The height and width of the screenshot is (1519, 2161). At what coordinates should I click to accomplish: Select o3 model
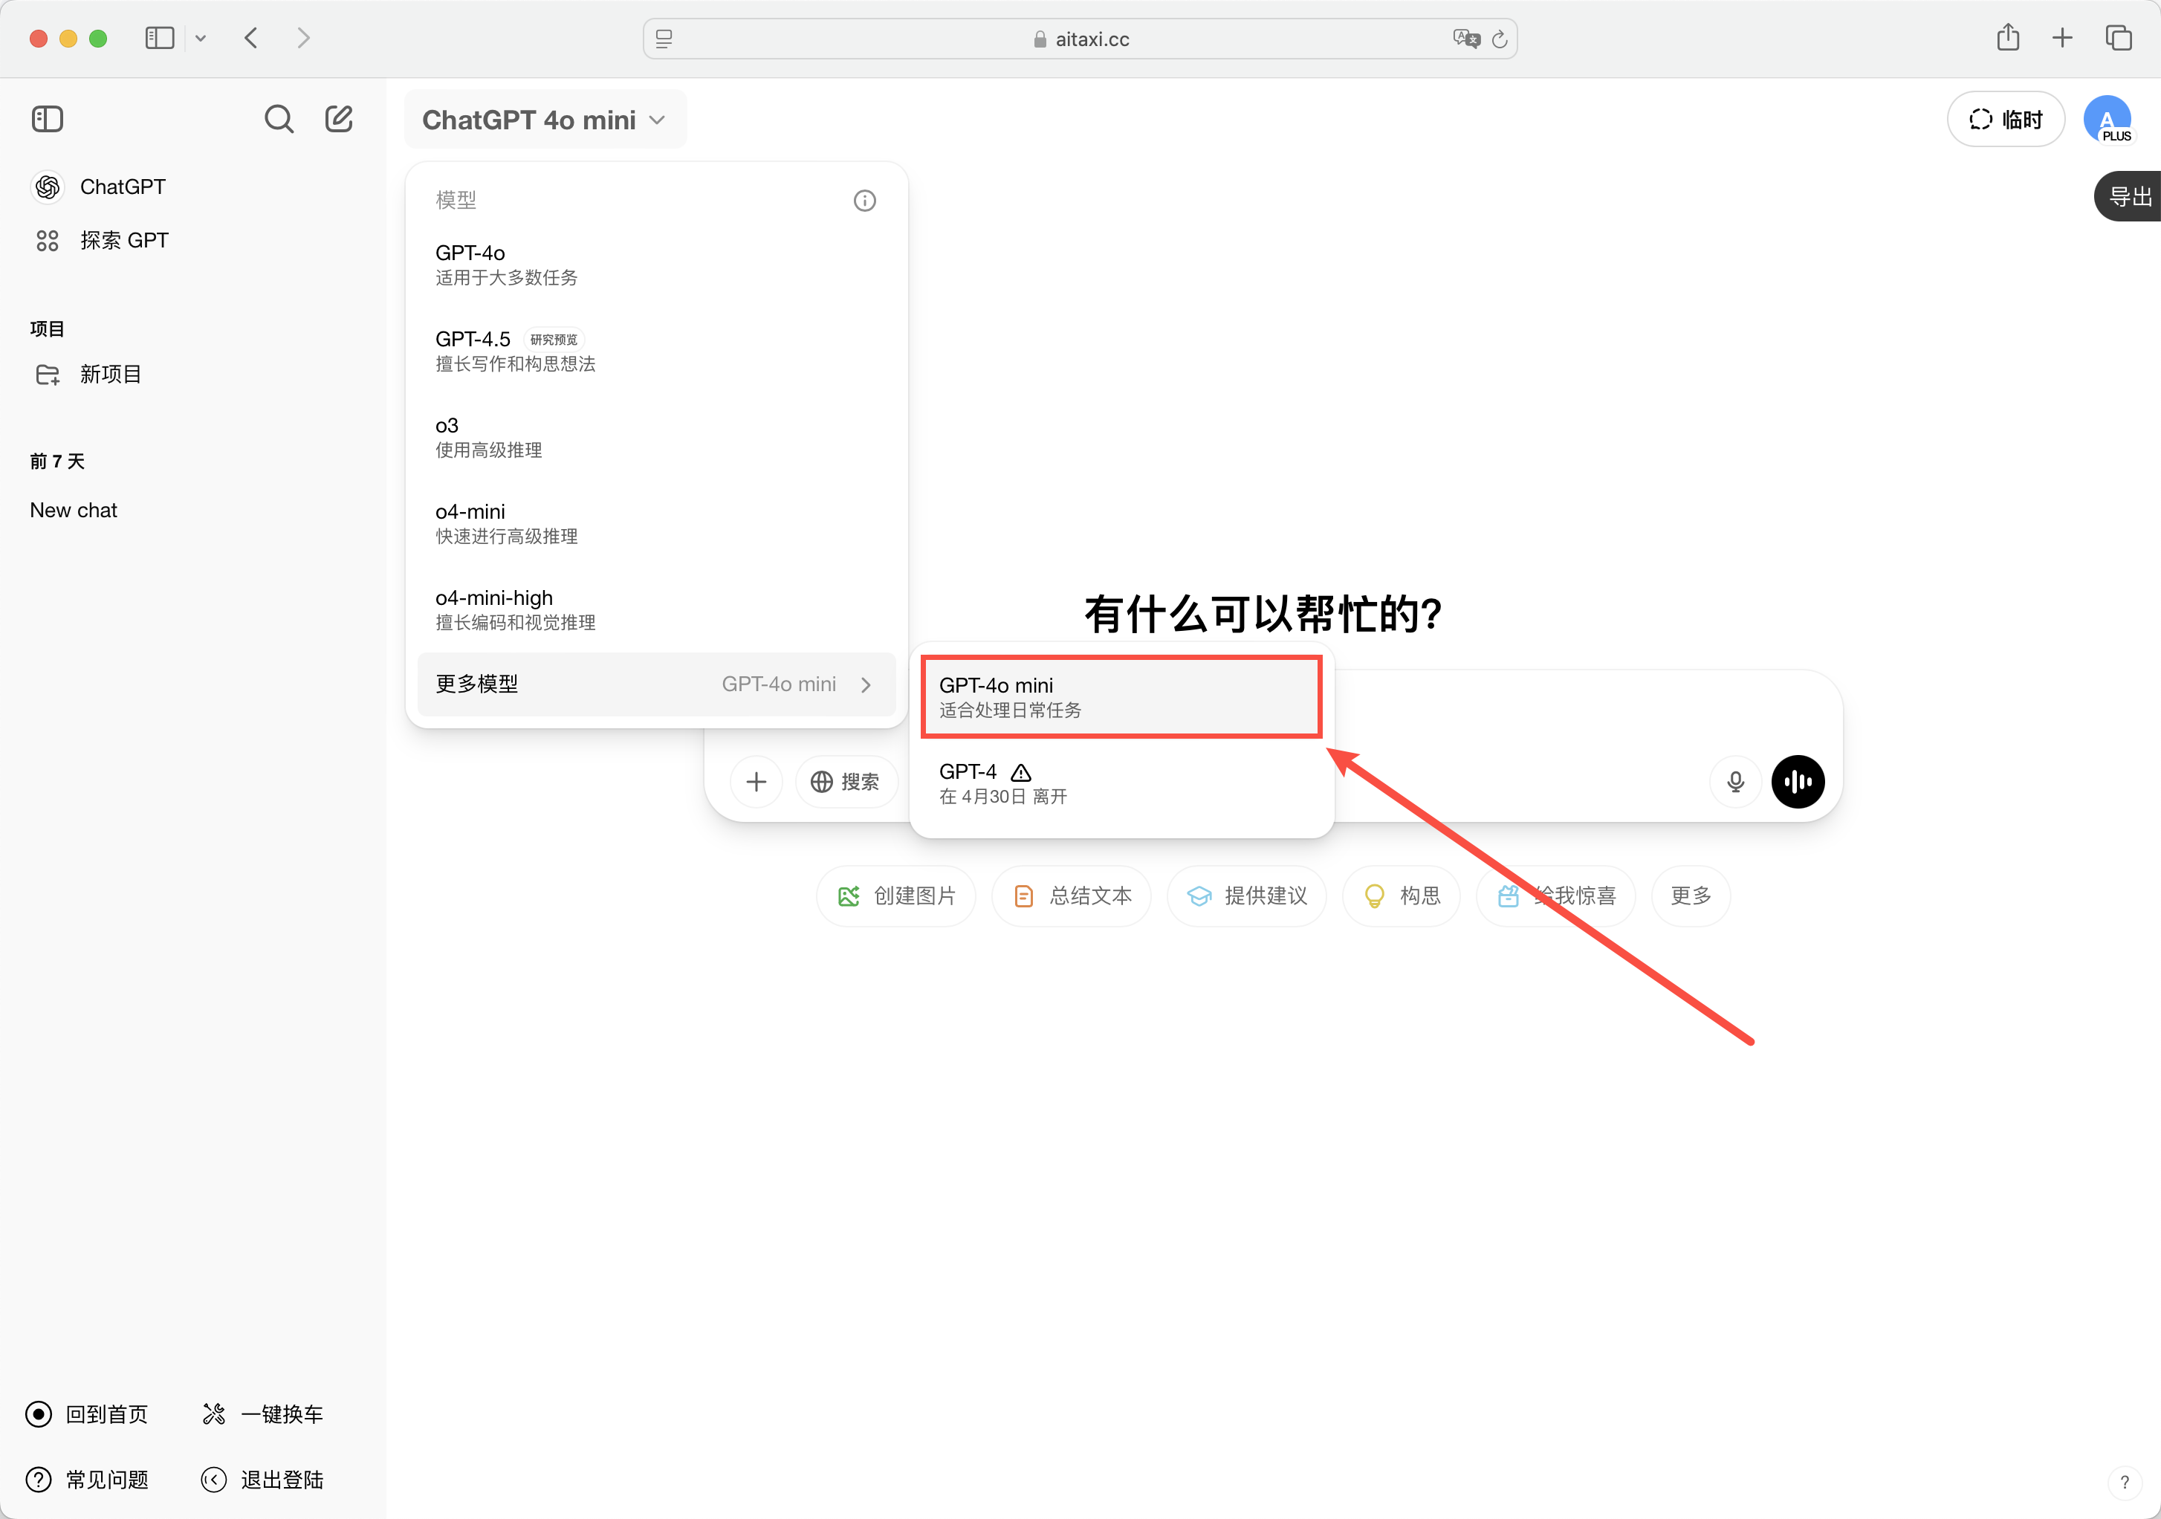[x=656, y=438]
